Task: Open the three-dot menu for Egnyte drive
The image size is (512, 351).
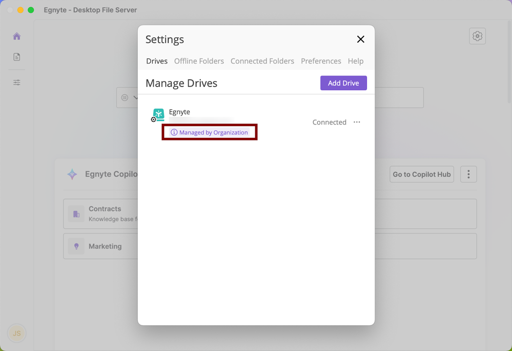Action: 357,122
